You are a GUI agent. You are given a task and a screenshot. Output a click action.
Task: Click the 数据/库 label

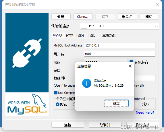tap(59, 78)
